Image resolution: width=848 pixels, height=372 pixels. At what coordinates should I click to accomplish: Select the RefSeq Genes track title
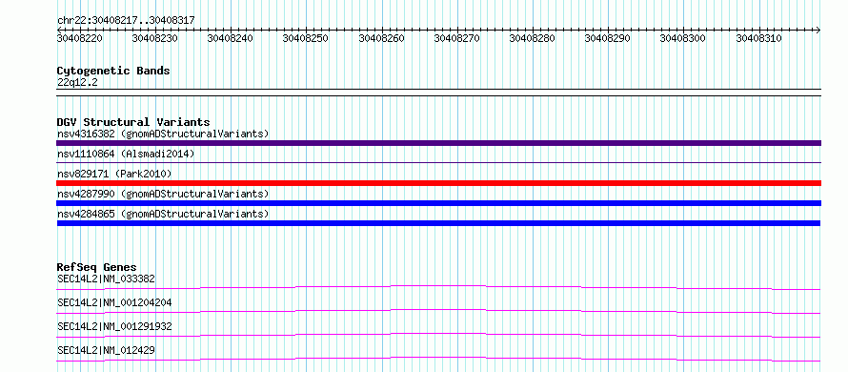(x=97, y=267)
